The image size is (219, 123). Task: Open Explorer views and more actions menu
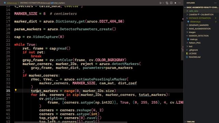click(x=215, y=3)
